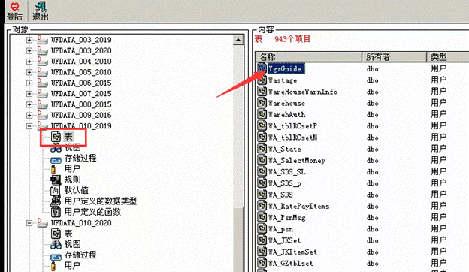Select the YgzGuide table row
Image resolution: width=469 pixels, height=272 pixels.
click(x=286, y=68)
